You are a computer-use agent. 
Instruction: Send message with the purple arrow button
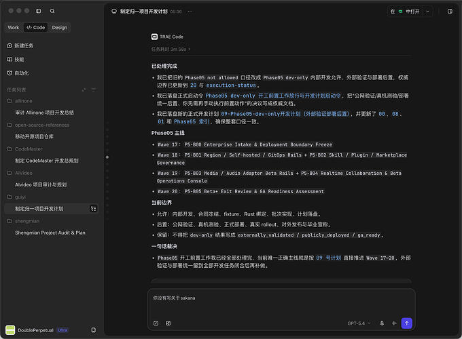click(406, 323)
